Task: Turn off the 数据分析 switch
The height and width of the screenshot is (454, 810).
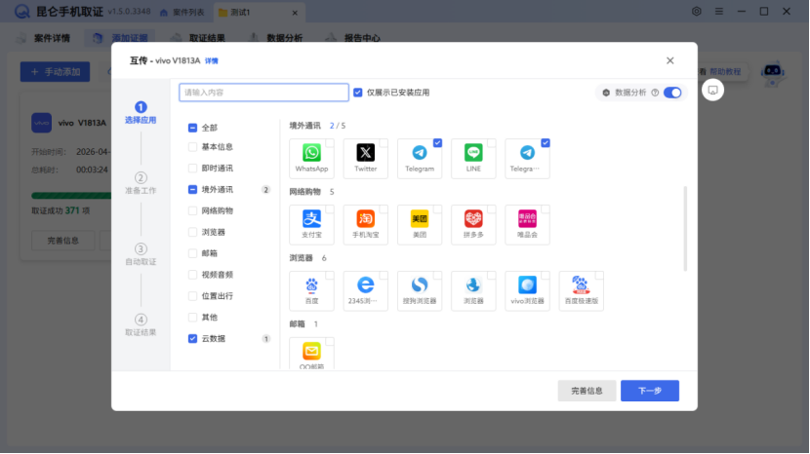Action: click(672, 93)
